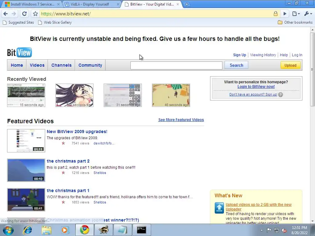Click the browser forward arrow
The width and height of the screenshot is (315, 236).
coord(14,14)
